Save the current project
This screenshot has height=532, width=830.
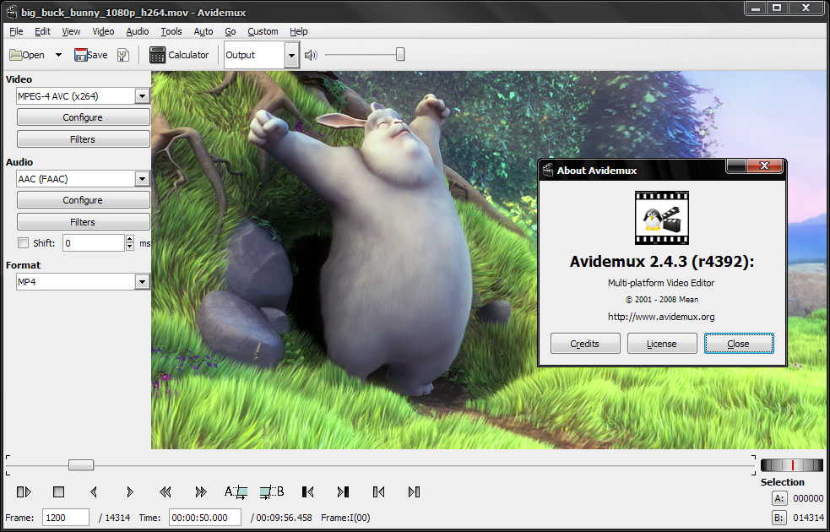tap(89, 54)
